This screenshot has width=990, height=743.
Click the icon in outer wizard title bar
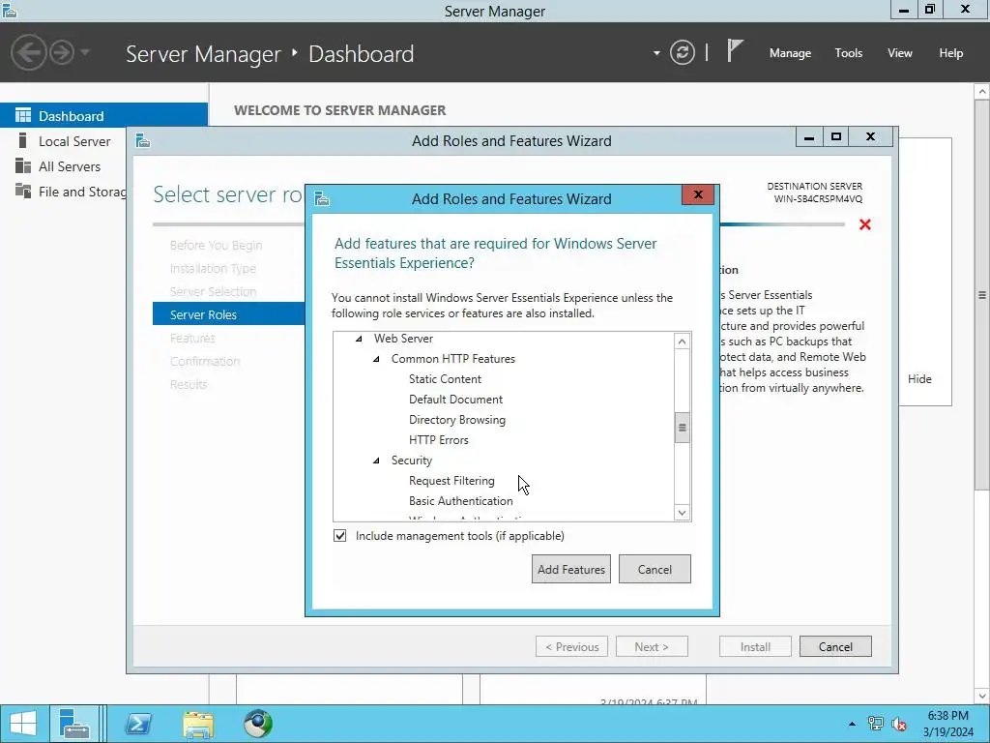coord(143,141)
